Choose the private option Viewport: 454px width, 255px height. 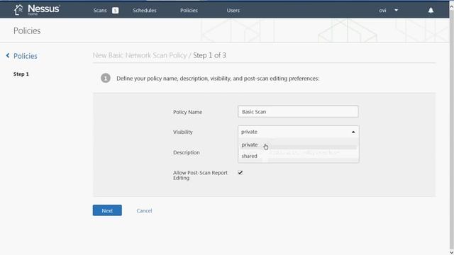298,144
